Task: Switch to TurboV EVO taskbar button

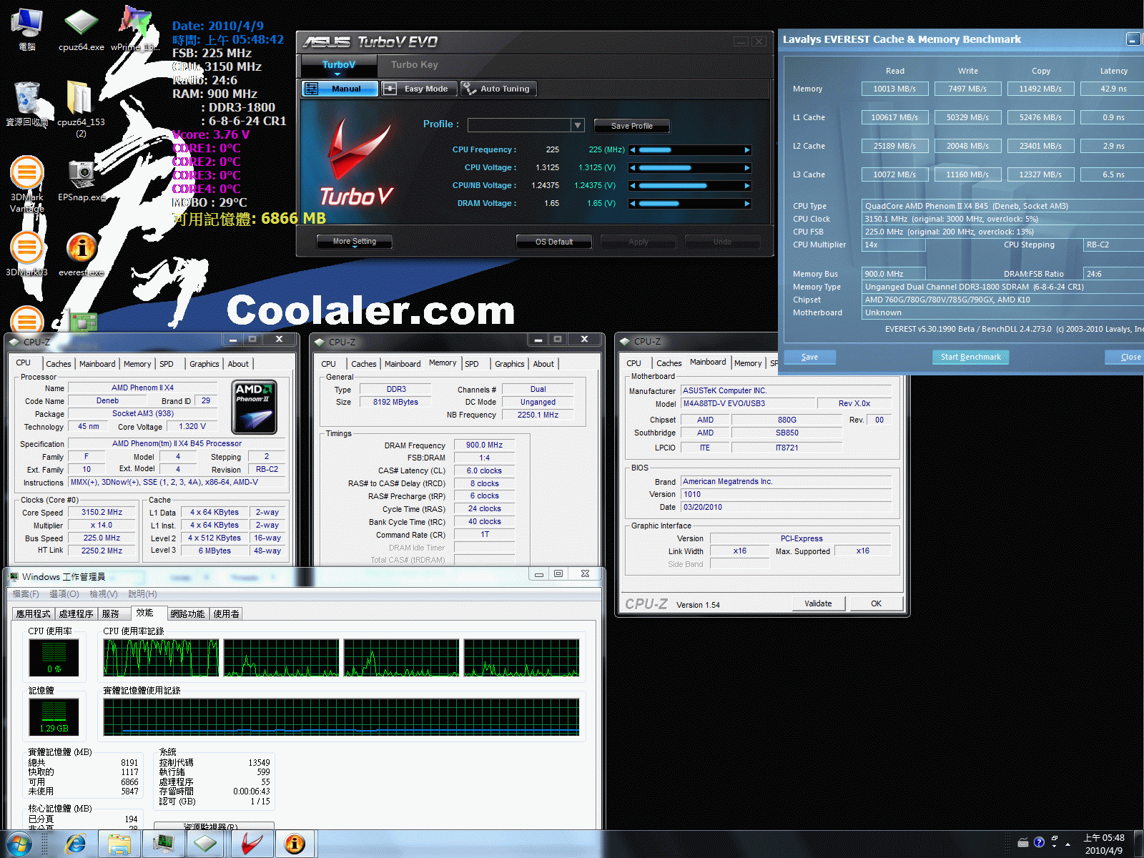Action: (x=251, y=844)
